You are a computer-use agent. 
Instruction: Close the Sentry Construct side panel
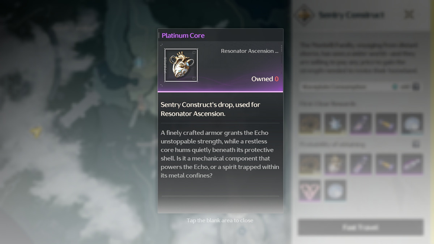(409, 15)
